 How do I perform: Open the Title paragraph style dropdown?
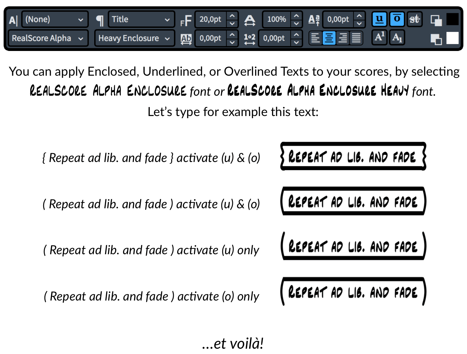(141, 19)
